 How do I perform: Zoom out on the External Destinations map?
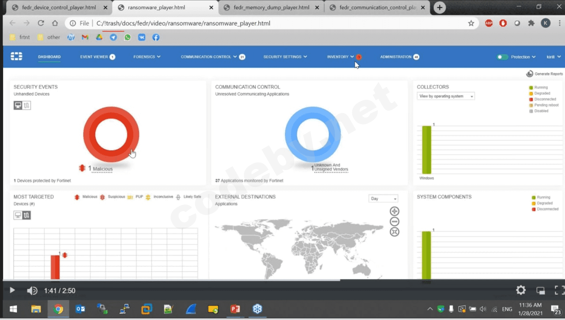[395, 221]
